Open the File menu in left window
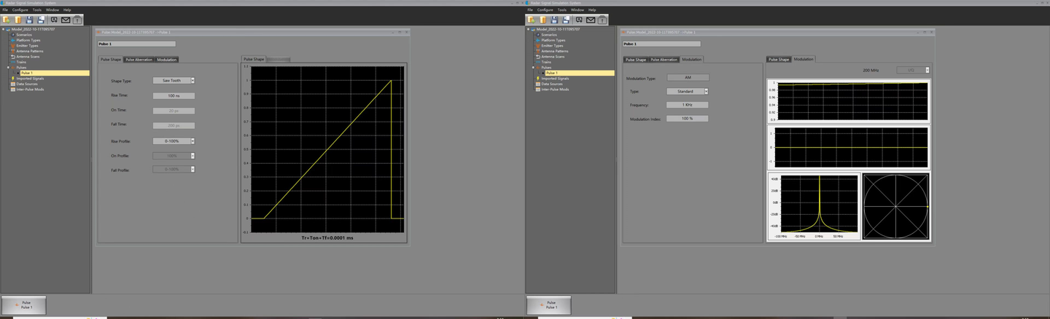 coord(5,9)
